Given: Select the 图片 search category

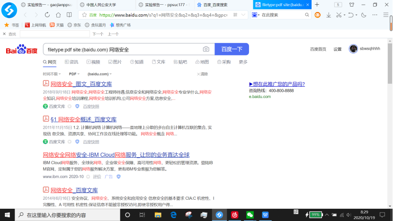Looking at the screenshot, I should 115,62.
